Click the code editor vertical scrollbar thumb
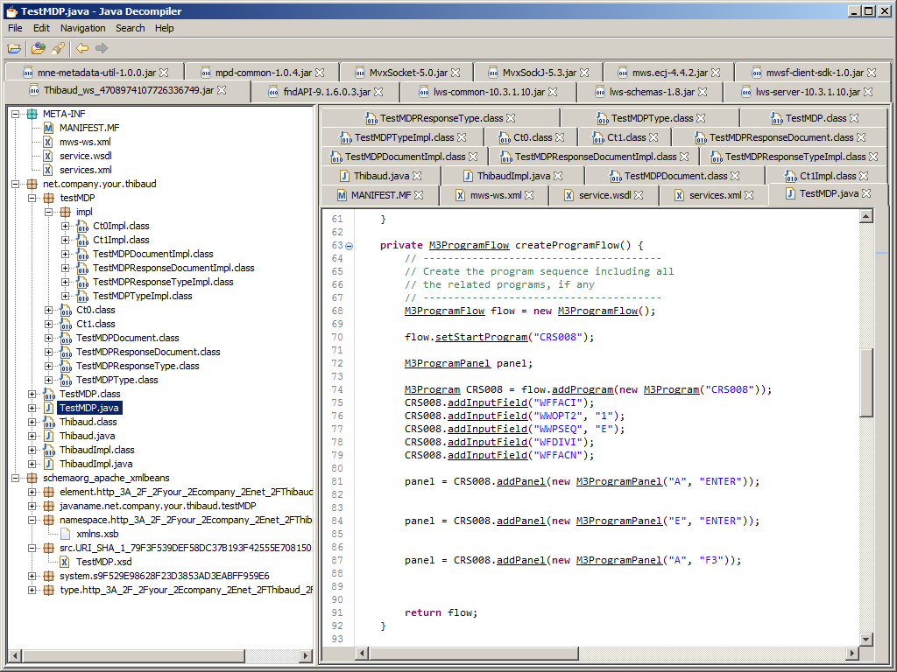897x672 pixels. click(866, 381)
